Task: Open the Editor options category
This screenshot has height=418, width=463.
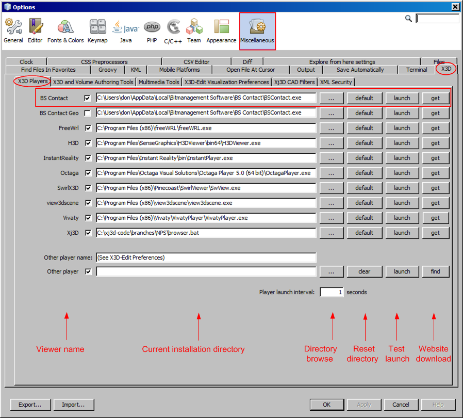Action: [35, 31]
